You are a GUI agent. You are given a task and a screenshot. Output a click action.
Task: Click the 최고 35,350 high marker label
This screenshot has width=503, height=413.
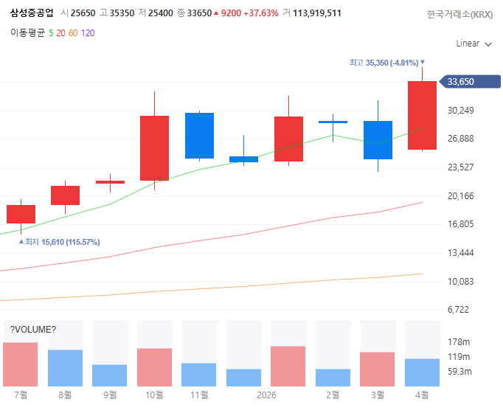(387, 63)
